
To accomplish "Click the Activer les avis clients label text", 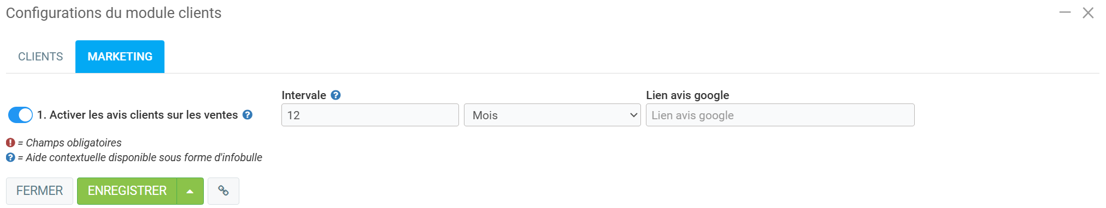I will 138,115.
